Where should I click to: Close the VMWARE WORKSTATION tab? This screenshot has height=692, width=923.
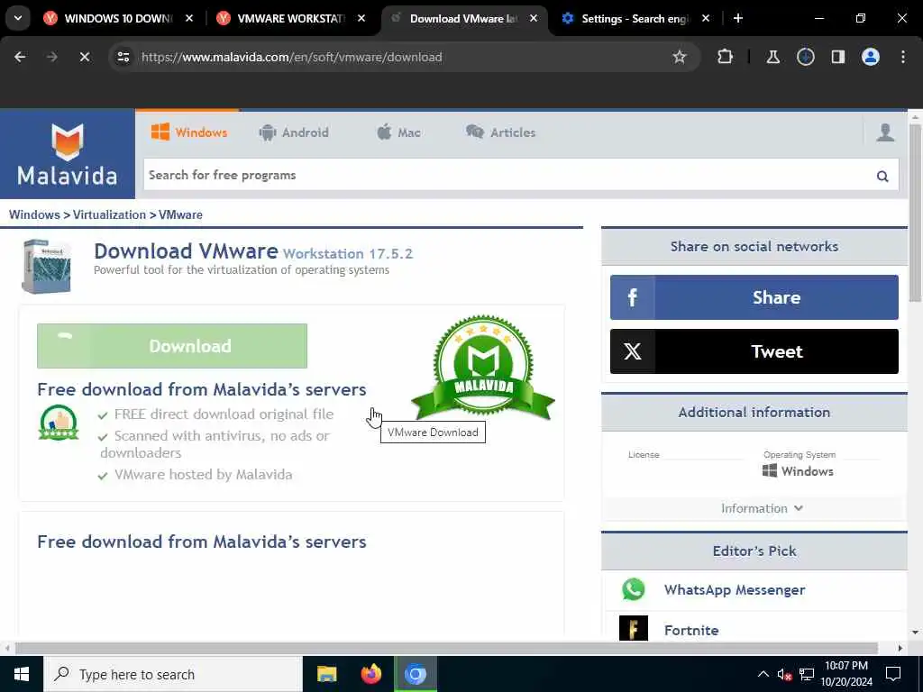(x=361, y=18)
